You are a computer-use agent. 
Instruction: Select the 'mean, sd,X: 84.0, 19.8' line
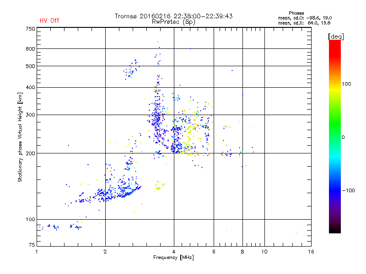[x=304, y=23]
